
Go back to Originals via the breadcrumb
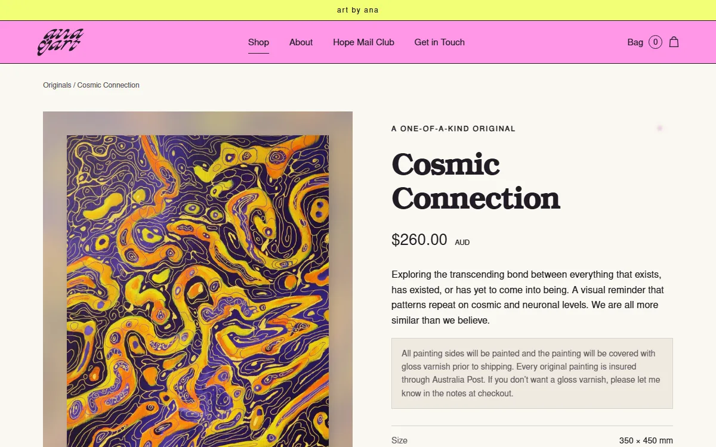[57, 85]
